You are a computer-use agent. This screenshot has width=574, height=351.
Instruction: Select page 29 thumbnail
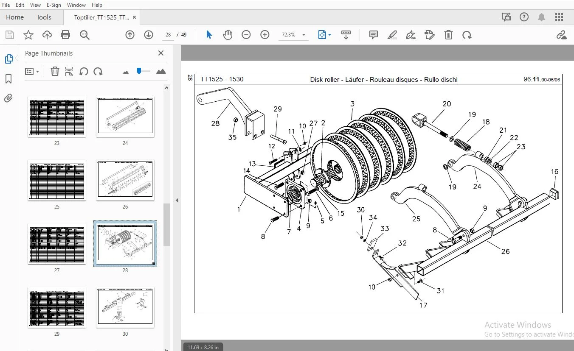click(57, 307)
